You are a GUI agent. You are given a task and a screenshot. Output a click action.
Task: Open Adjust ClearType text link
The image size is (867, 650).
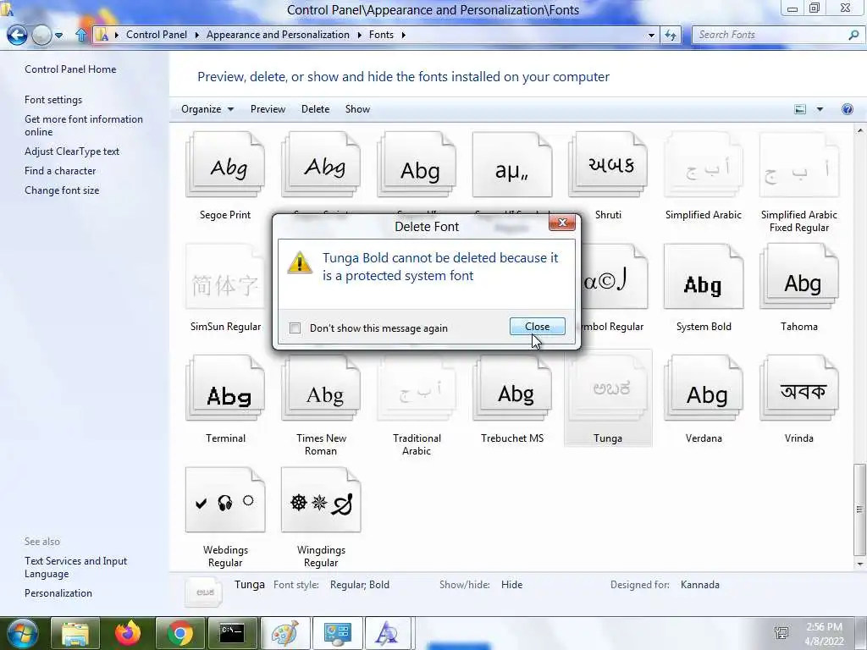pyautogui.click(x=72, y=151)
